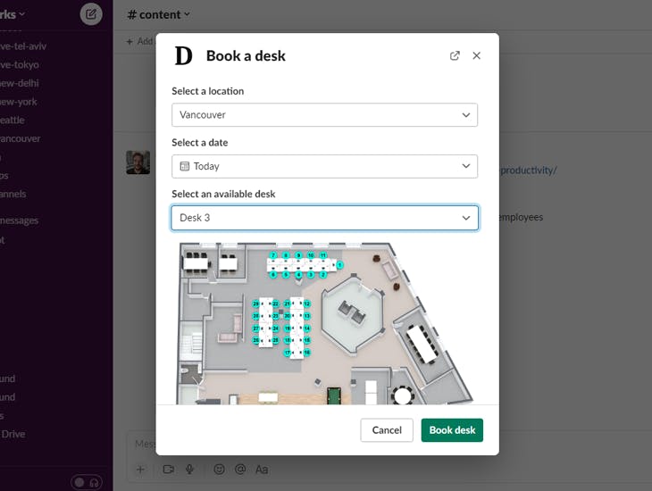Click the microphone audio clip icon
This screenshot has height=491, width=652.
[190, 470]
